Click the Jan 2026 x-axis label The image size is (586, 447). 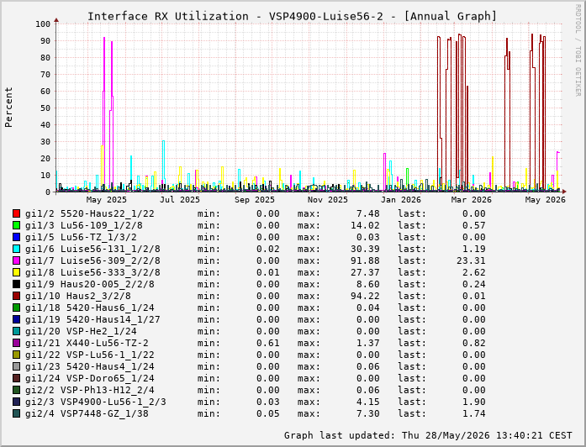401,200
